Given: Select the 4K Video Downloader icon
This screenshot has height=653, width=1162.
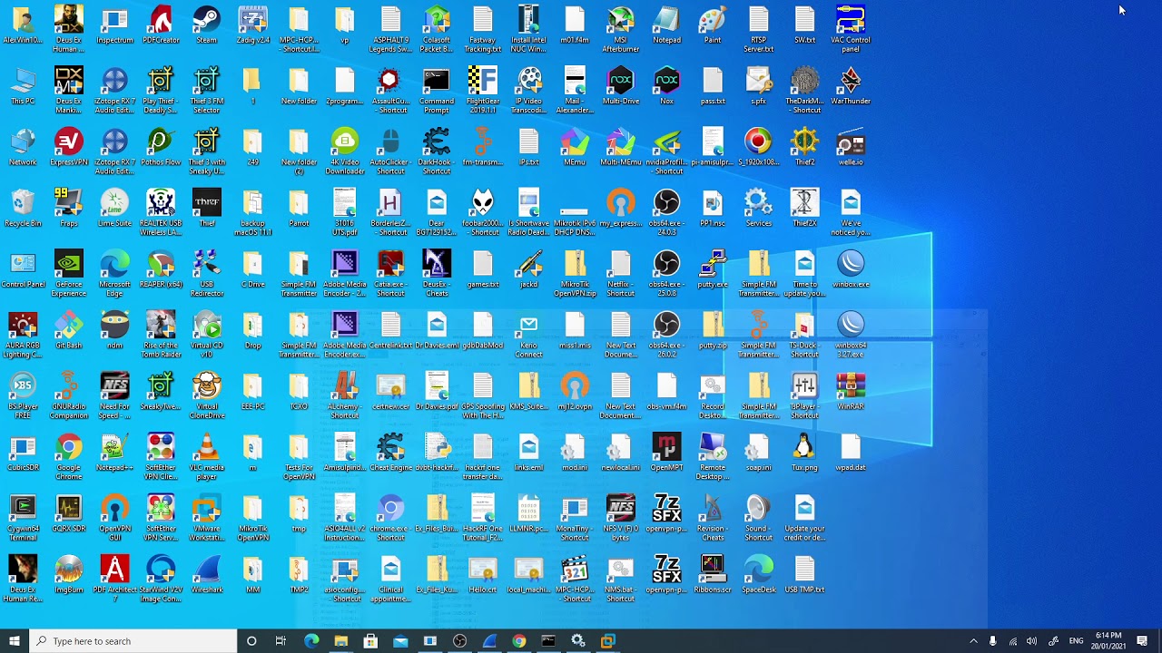Looking at the screenshot, I should click(x=344, y=152).
